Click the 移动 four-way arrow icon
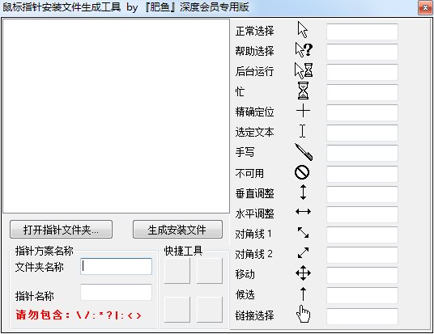Viewport: 434px width, 334px height. coord(303,273)
